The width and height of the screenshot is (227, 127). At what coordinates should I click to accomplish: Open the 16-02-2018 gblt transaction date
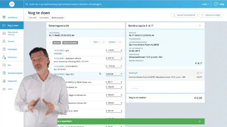(x=59, y=50)
